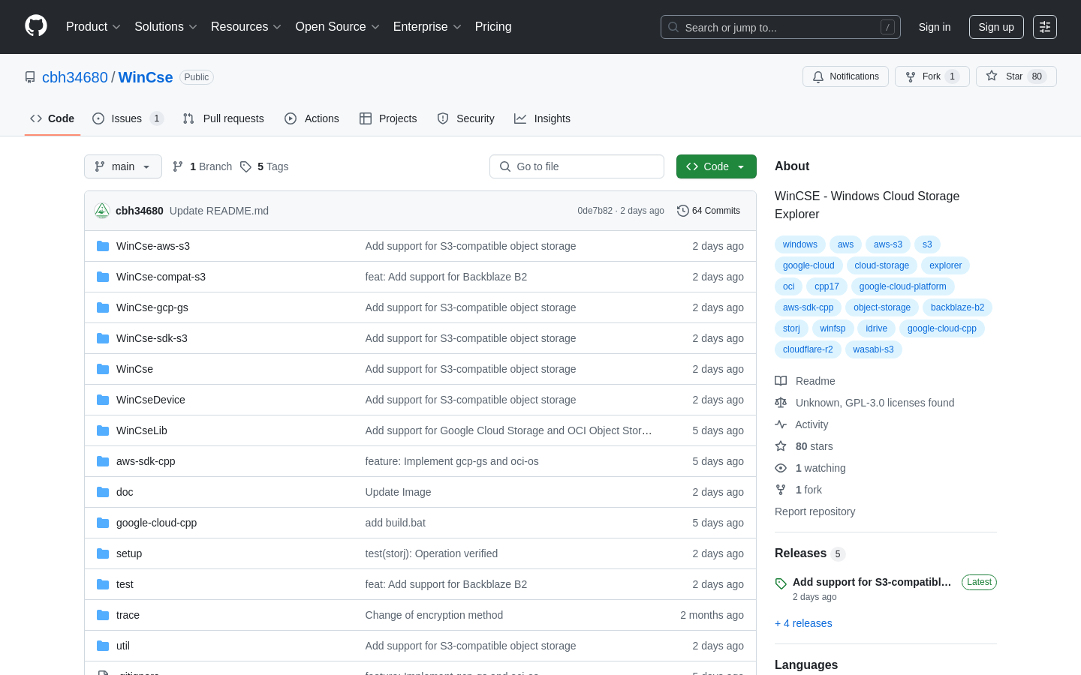Image resolution: width=1081 pixels, height=675 pixels.
Task: Open the WinCse-compat-s3 folder icon
Action: pyautogui.click(x=103, y=277)
